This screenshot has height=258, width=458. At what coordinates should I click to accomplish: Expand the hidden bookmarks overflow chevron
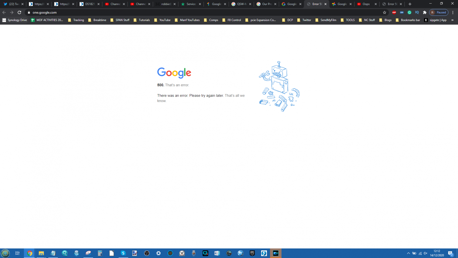point(452,20)
